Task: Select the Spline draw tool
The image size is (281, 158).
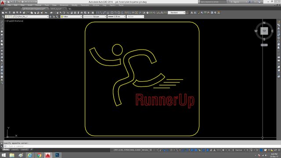Action: coord(2,47)
